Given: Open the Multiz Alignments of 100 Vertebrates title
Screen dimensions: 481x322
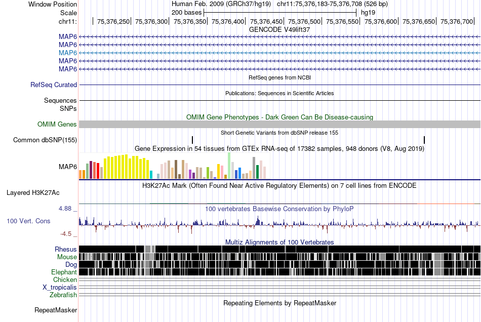Looking at the screenshot, I should click(279, 243).
